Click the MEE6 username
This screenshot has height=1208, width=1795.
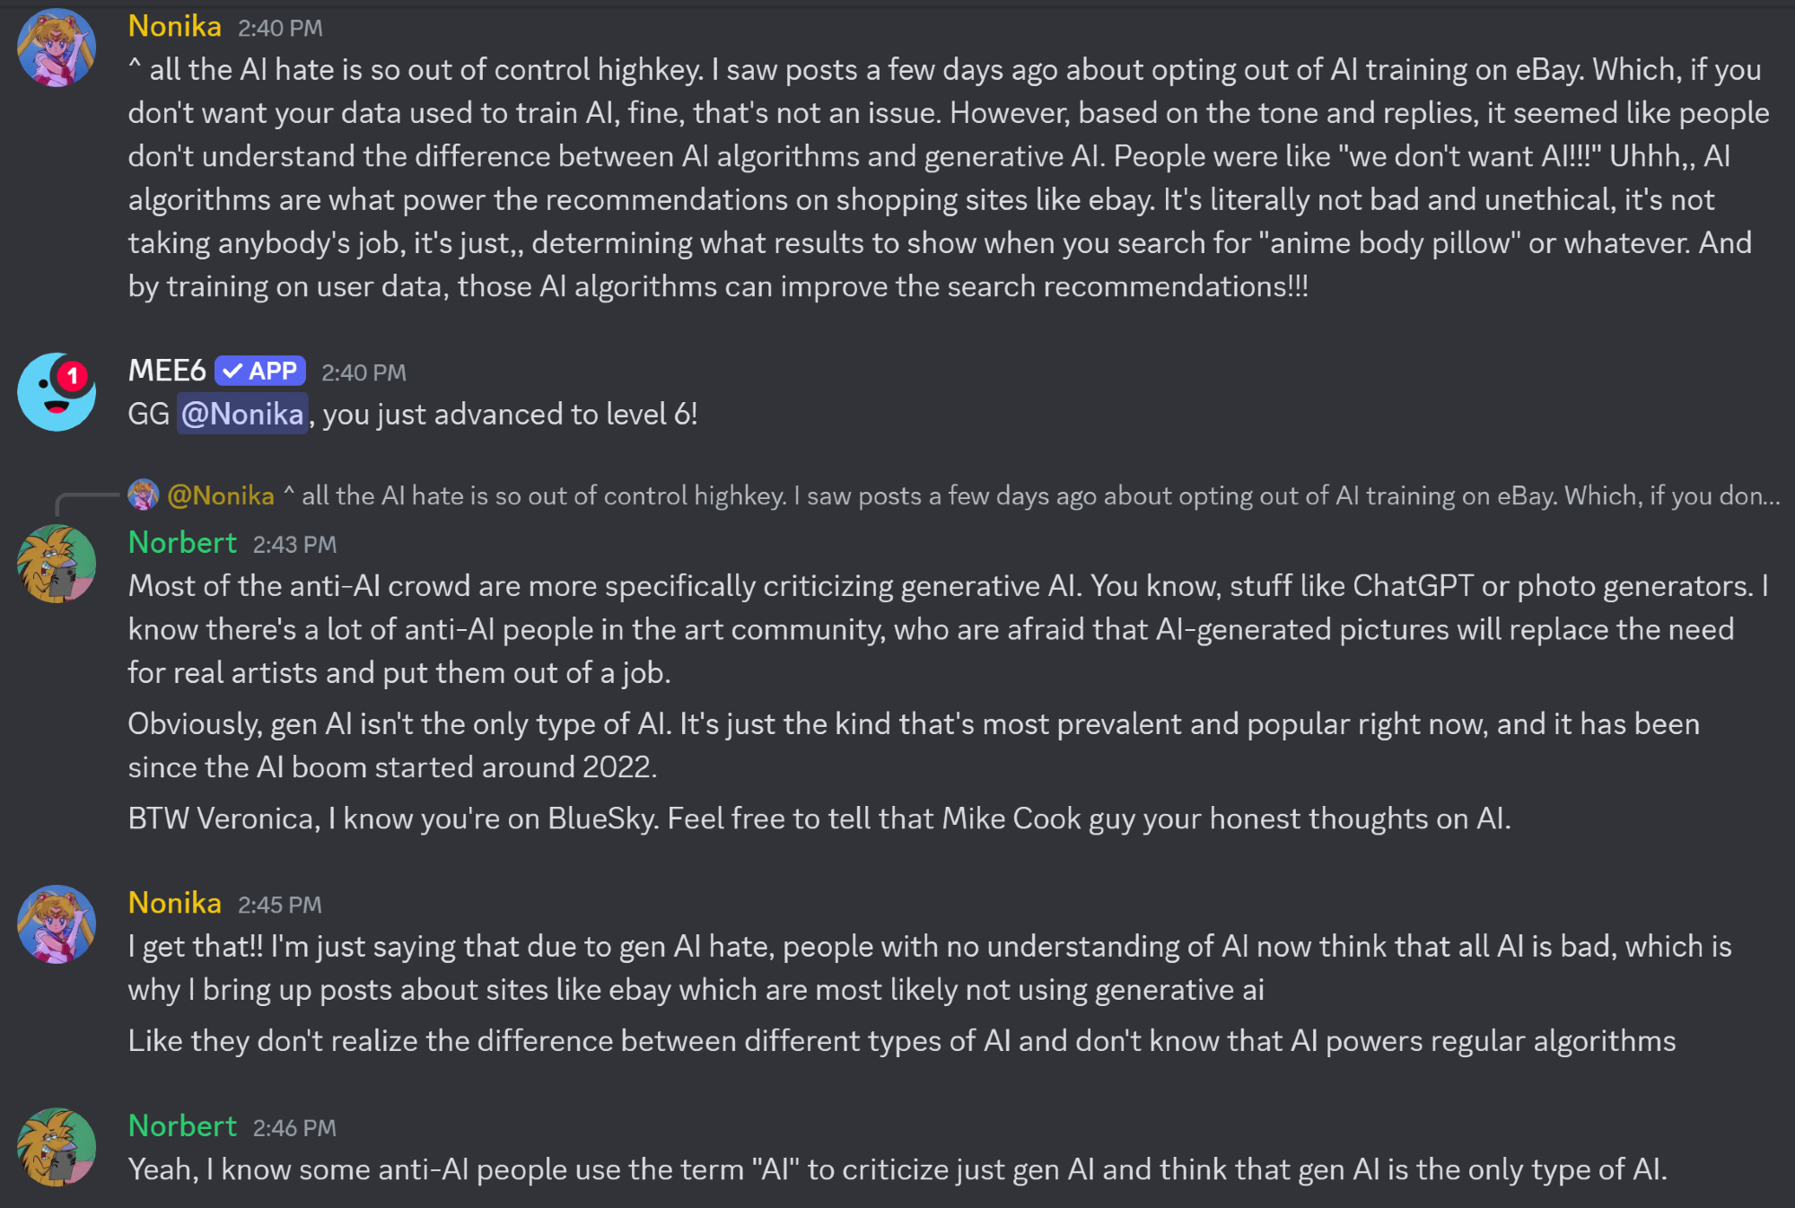(x=167, y=371)
